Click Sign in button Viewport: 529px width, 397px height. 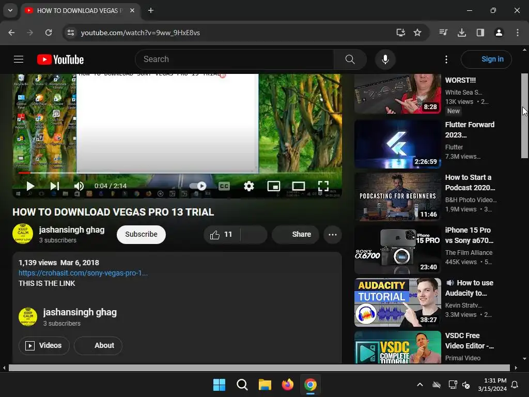tap(486, 59)
